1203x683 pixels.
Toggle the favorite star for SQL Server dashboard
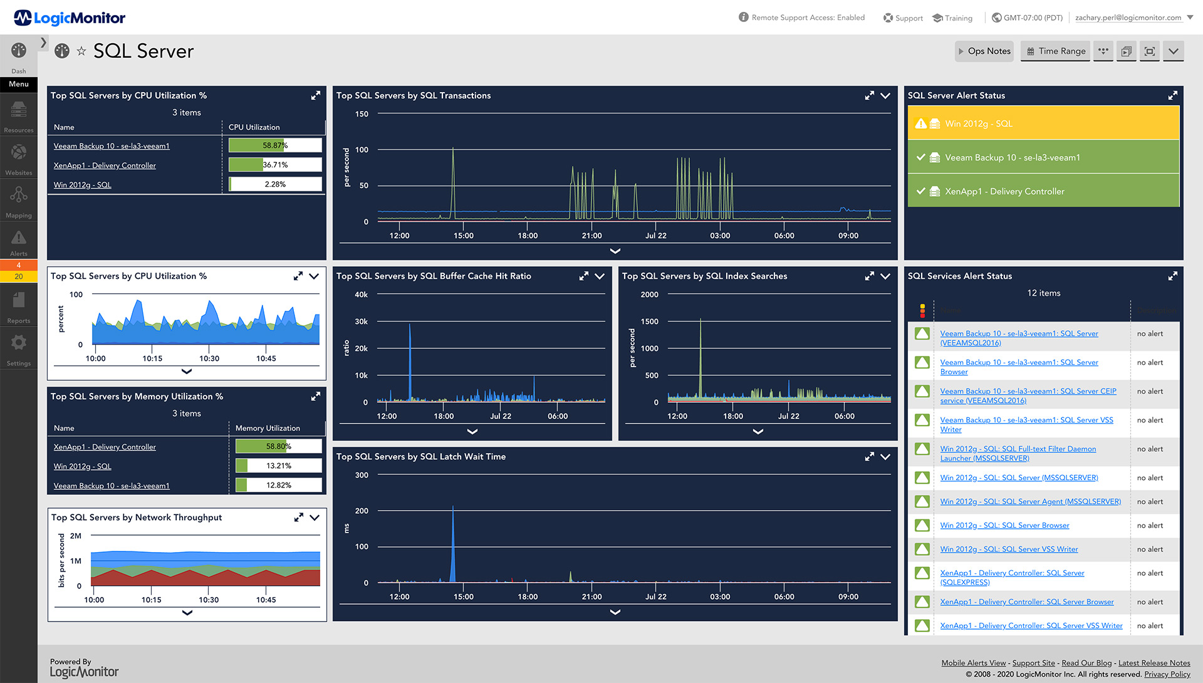tap(81, 51)
